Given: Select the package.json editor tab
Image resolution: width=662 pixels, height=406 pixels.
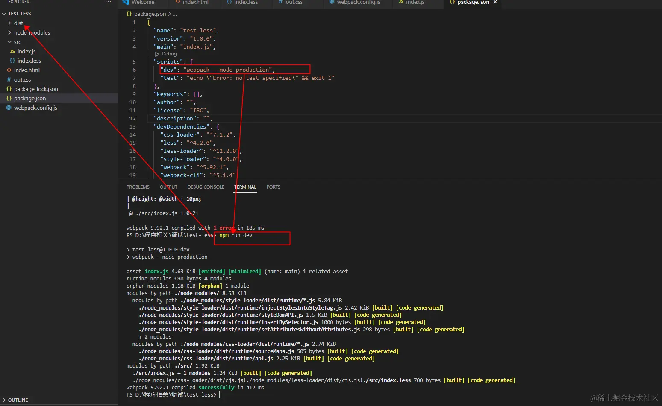Looking at the screenshot, I should point(473,2).
